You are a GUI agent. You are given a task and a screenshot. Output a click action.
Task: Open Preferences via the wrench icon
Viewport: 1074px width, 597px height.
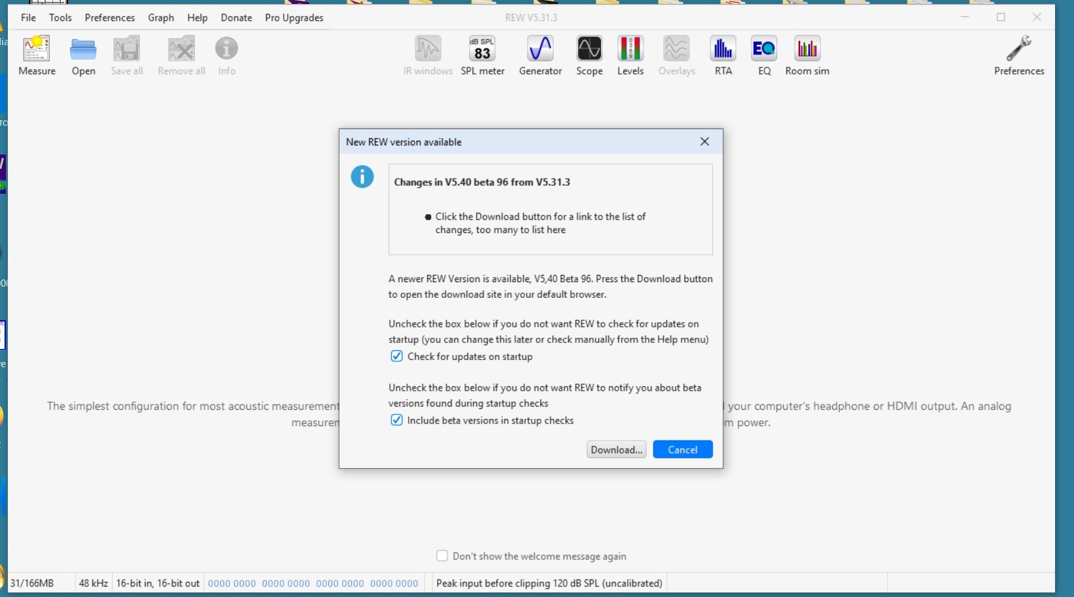(1019, 56)
